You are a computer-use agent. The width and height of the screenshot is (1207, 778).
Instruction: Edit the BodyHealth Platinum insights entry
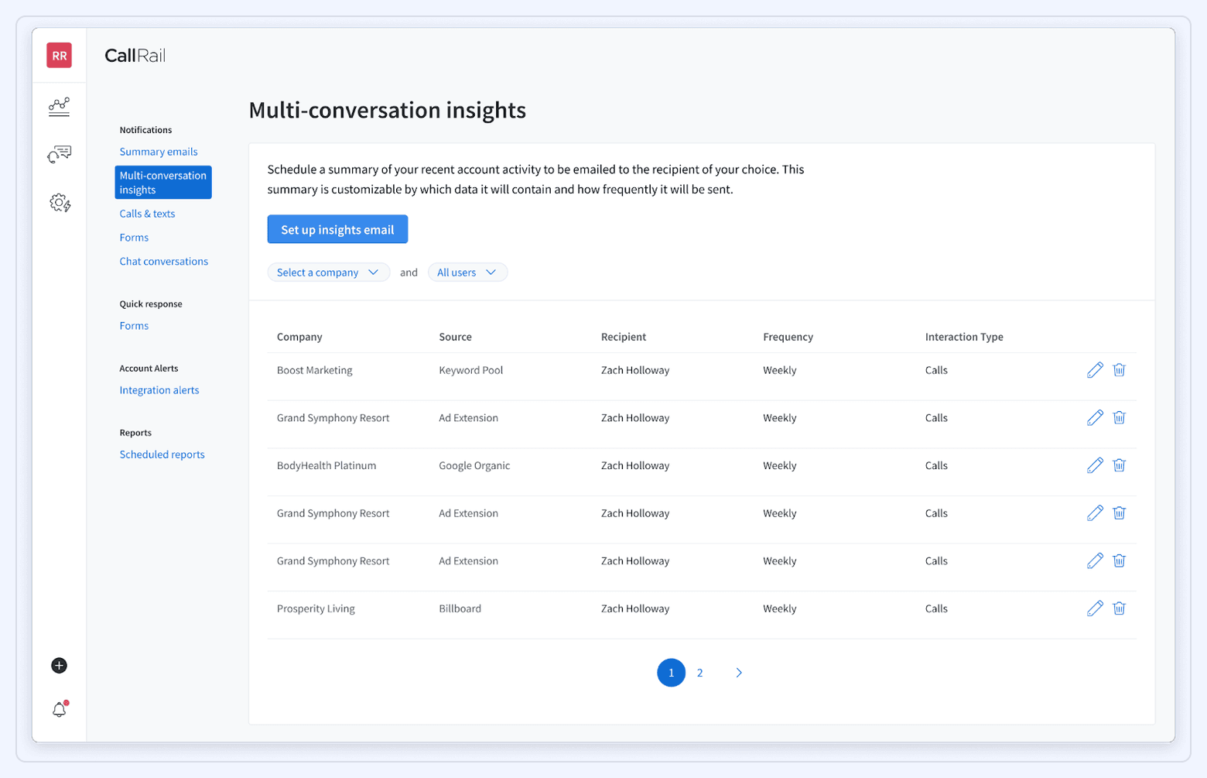(x=1095, y=465)
